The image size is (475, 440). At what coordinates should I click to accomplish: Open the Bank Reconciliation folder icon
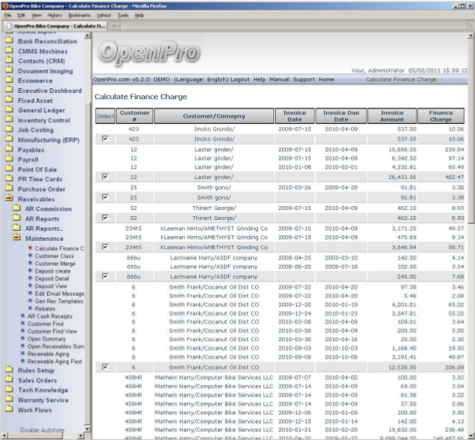[9, 41]
